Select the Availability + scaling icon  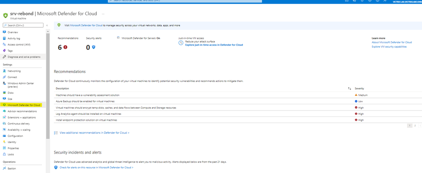coord(4,130)
